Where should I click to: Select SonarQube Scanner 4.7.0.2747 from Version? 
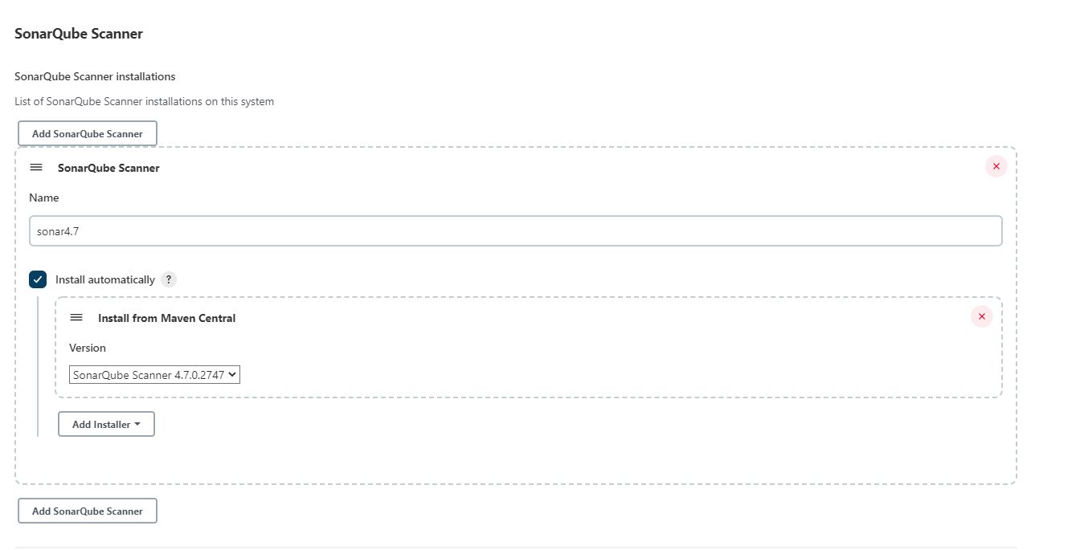pyautogui.click(x=154, y=374)
